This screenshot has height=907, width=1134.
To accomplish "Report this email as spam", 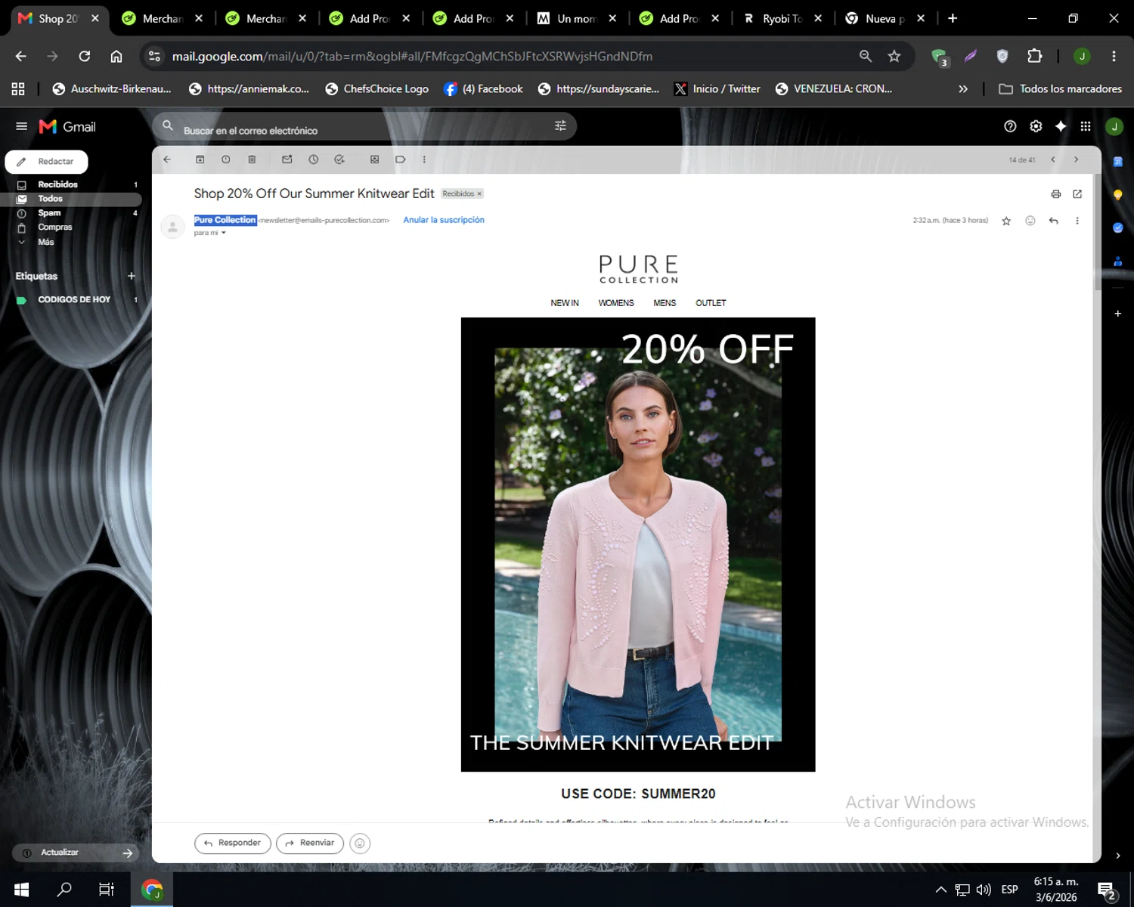I will tap(225, 159).
